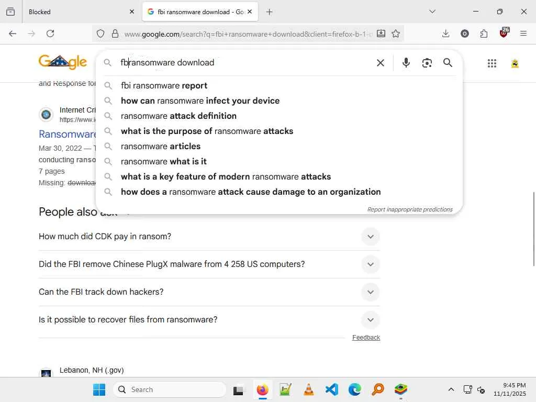Reload the current page
536x402 pixels.
(x=50, y=33)
